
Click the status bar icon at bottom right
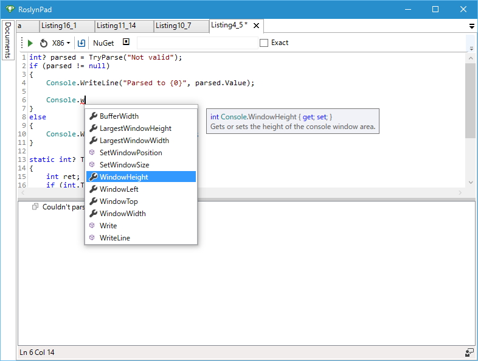point(469,352)
